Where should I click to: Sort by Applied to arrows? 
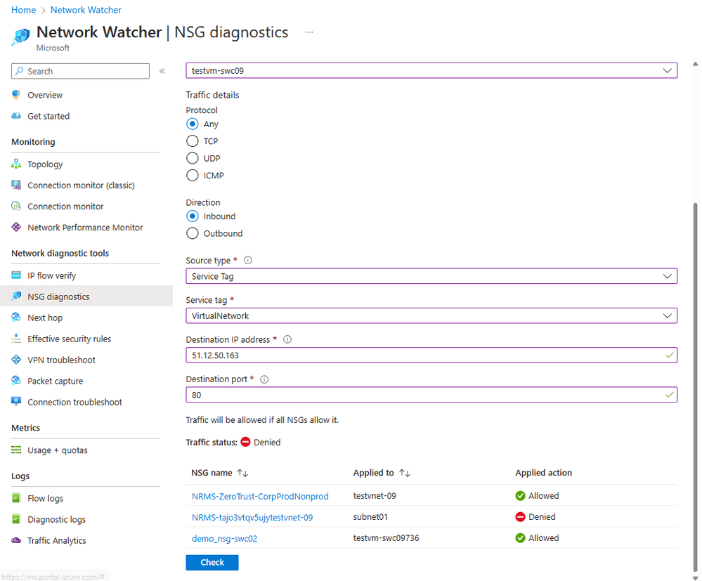pos(405,473)
